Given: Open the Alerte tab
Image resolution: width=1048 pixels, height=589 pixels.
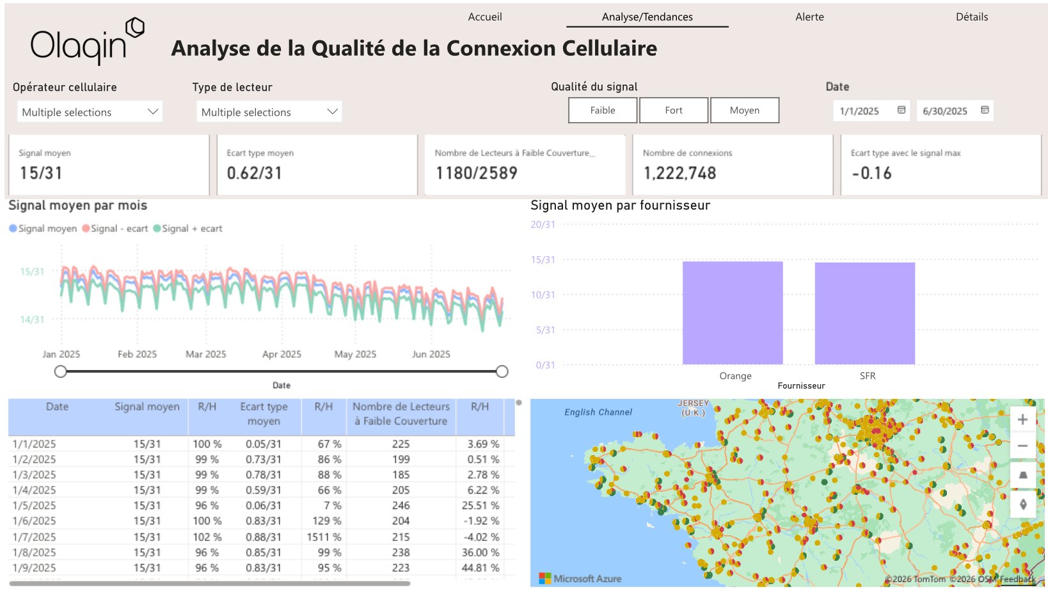Looking at the screenshot, I should pyautogui.click(x=809, y=17).
